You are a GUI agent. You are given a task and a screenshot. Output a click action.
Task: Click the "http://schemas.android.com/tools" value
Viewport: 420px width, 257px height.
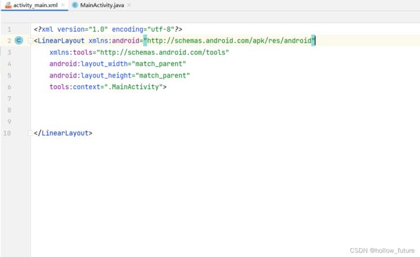tap(163, 52)
